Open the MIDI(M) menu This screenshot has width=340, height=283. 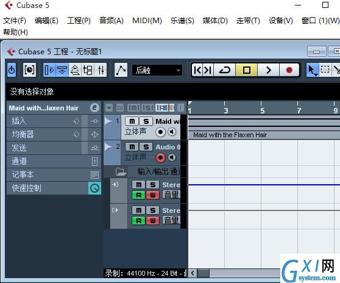tap(147, 21)
